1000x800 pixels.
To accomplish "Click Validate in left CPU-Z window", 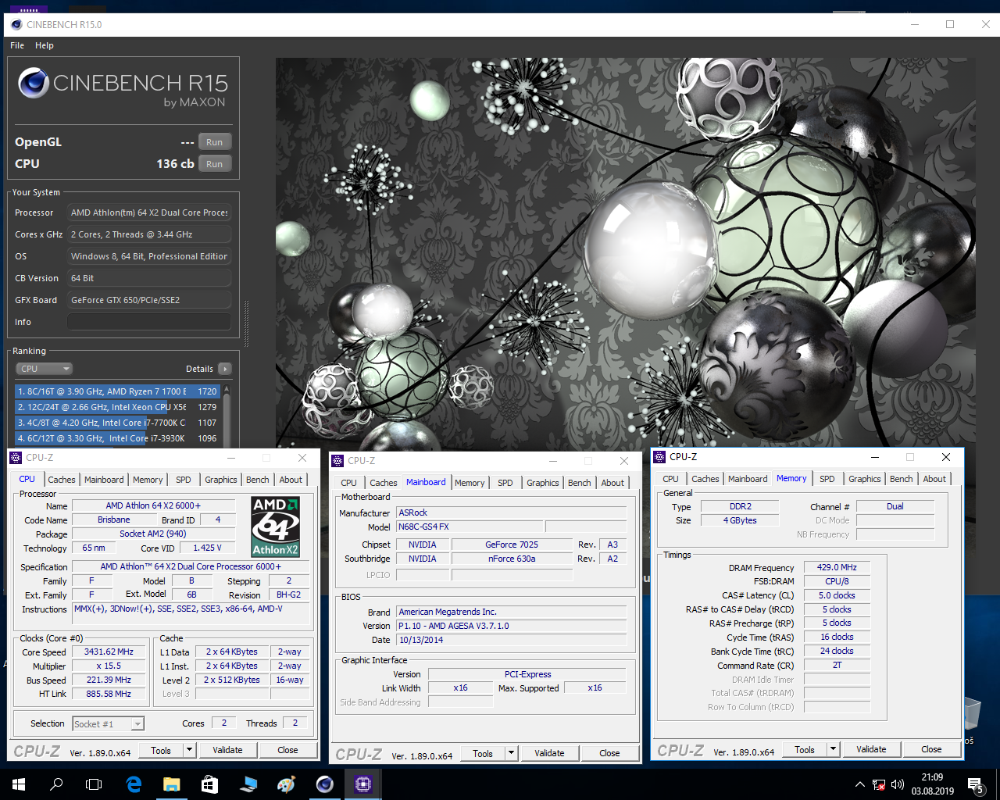I will (x=227, y=750).
